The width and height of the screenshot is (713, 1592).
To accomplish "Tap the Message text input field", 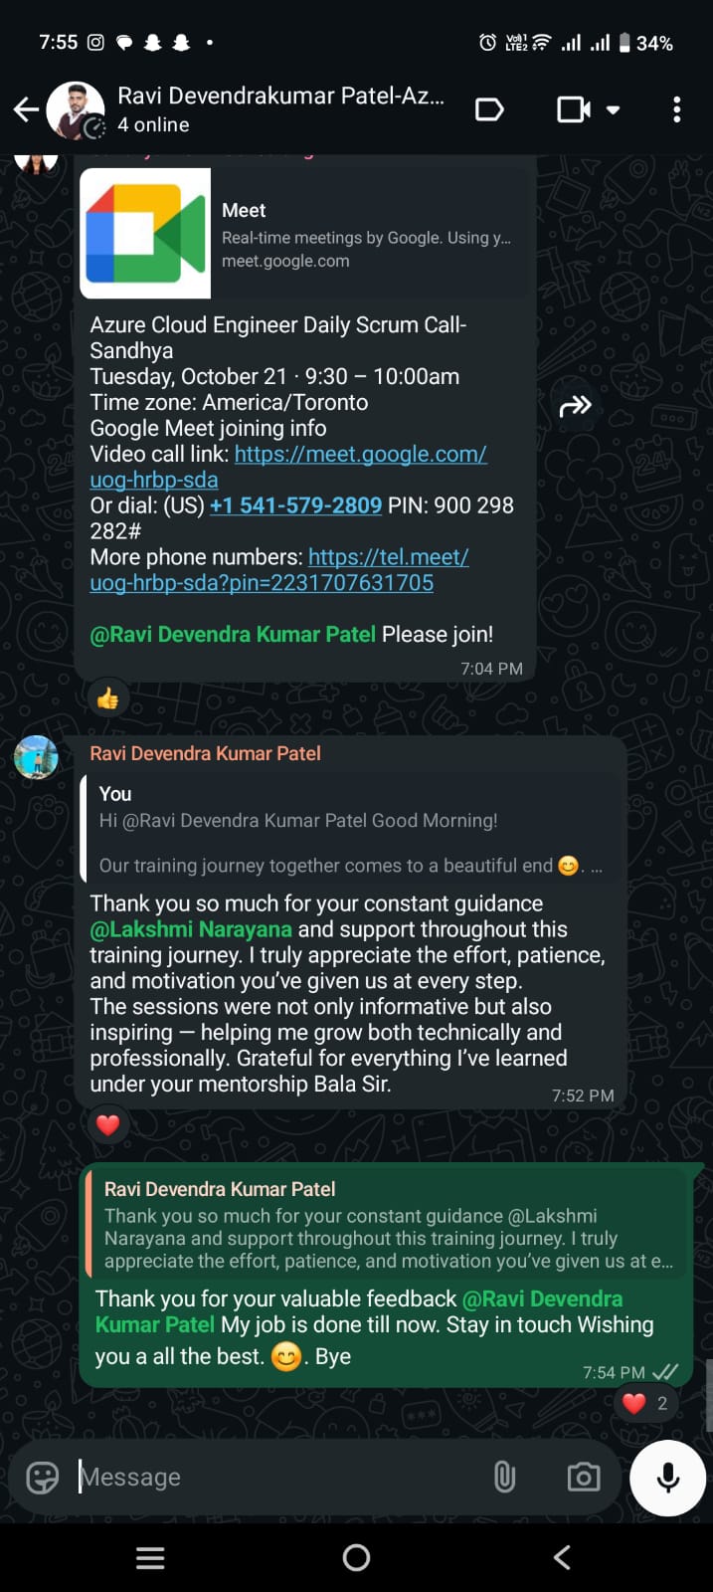I will click(278, 1478).
